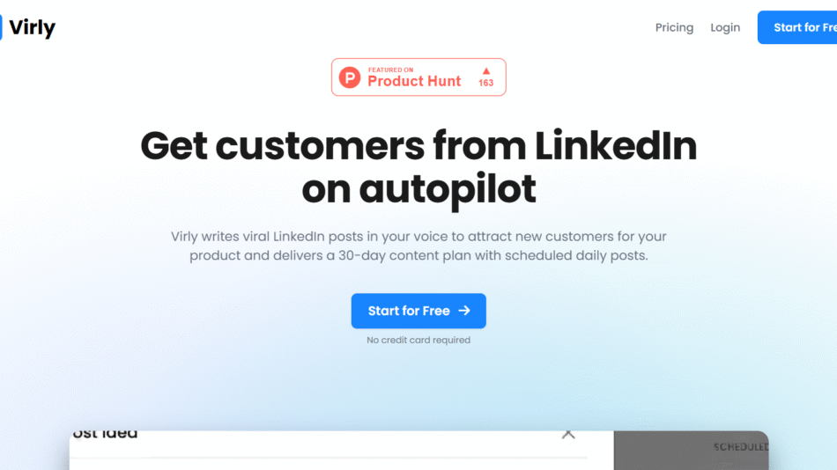Screen dimensions: 837x470
Task: Go to the Login page
Action: tap(725, 27)
